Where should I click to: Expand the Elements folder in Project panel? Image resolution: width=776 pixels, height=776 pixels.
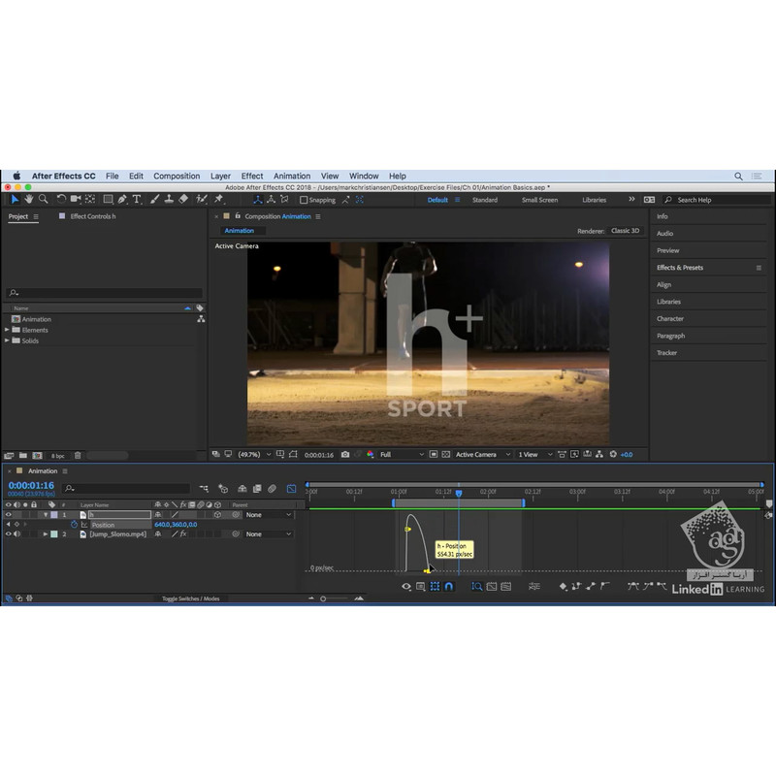pyautogui.click(x=7, y=330)
